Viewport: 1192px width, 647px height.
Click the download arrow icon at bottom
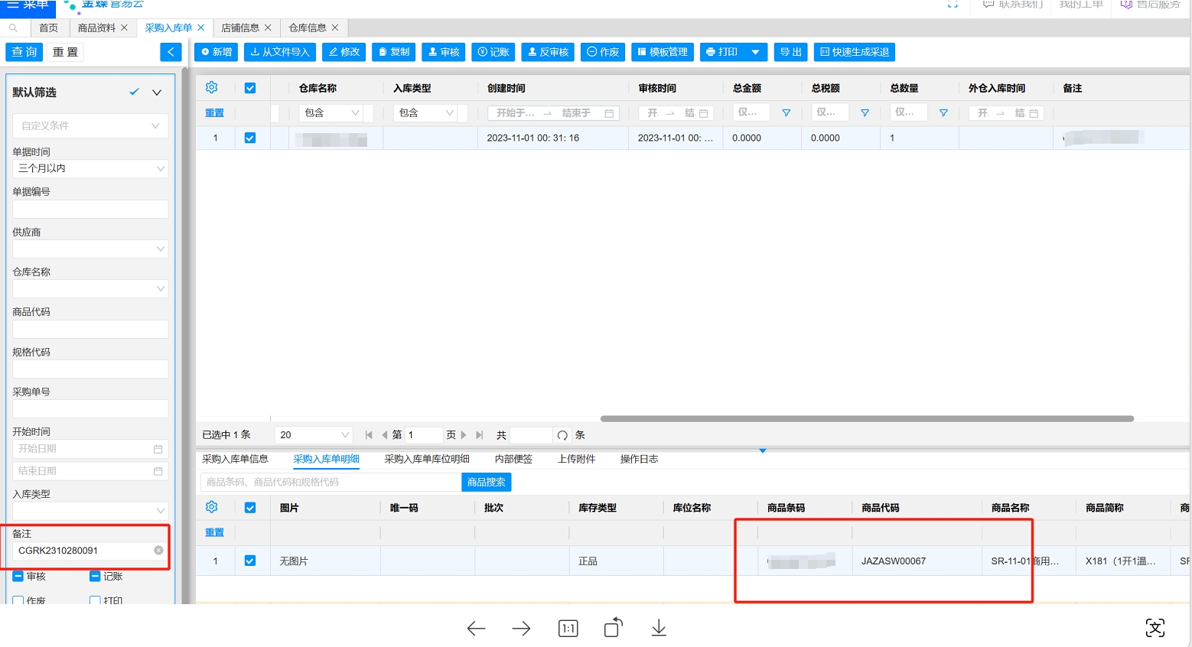pyautogui.click(x=659, y=629)
